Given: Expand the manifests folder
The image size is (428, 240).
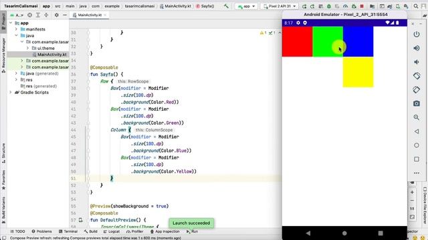Looking at the screenshot, I should coord(16,29).
